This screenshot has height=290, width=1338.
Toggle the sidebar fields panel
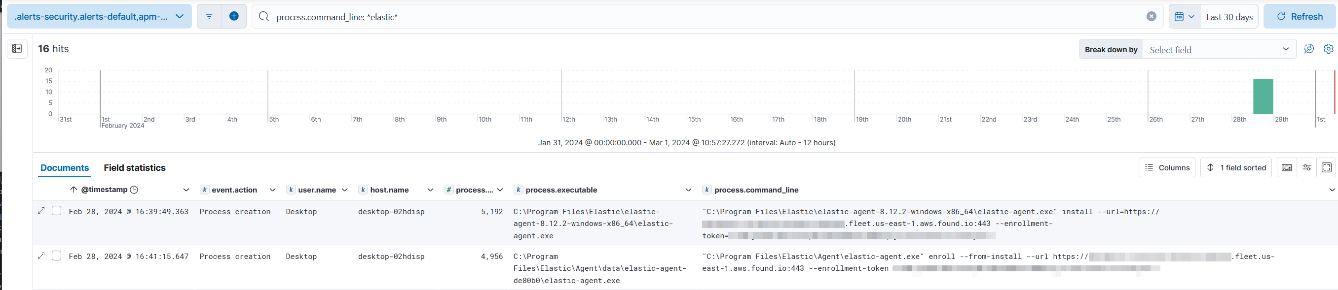(17, 49)
